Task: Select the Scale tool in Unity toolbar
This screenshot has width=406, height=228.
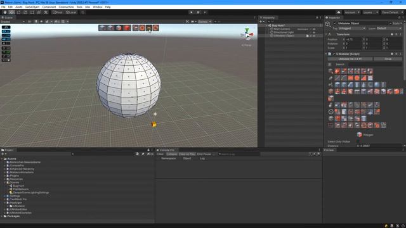Action: (25, 13)
